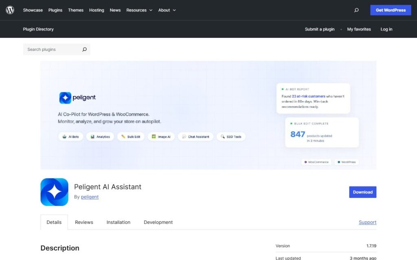This screenshot has width=417, height=260.
Task: Click the SEO Tools pill in banner
Action: point(231,136)
